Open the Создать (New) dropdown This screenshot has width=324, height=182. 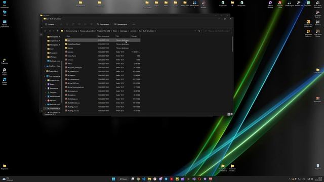tap(50, 24)
